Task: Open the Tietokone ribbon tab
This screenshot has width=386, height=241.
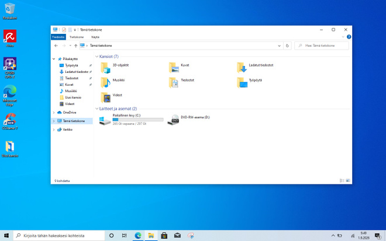Action: (x=77, y=37)
